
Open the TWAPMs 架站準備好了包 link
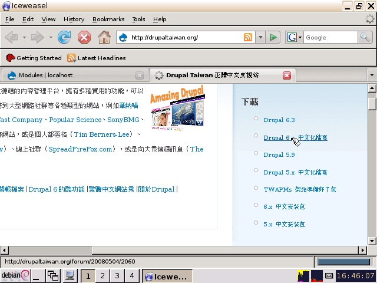(300, 189)
